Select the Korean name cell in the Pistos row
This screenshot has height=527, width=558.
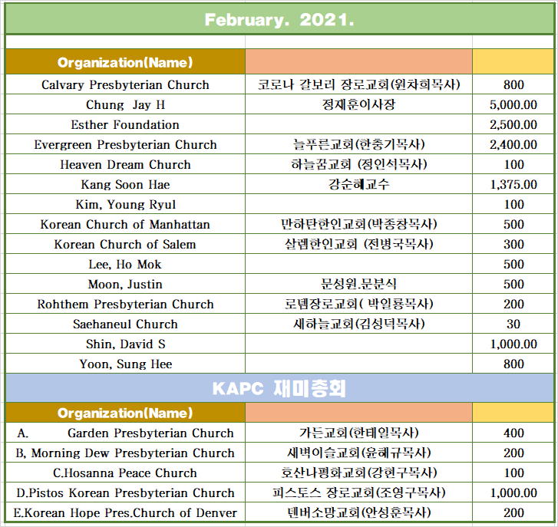[x=358, y=492]
